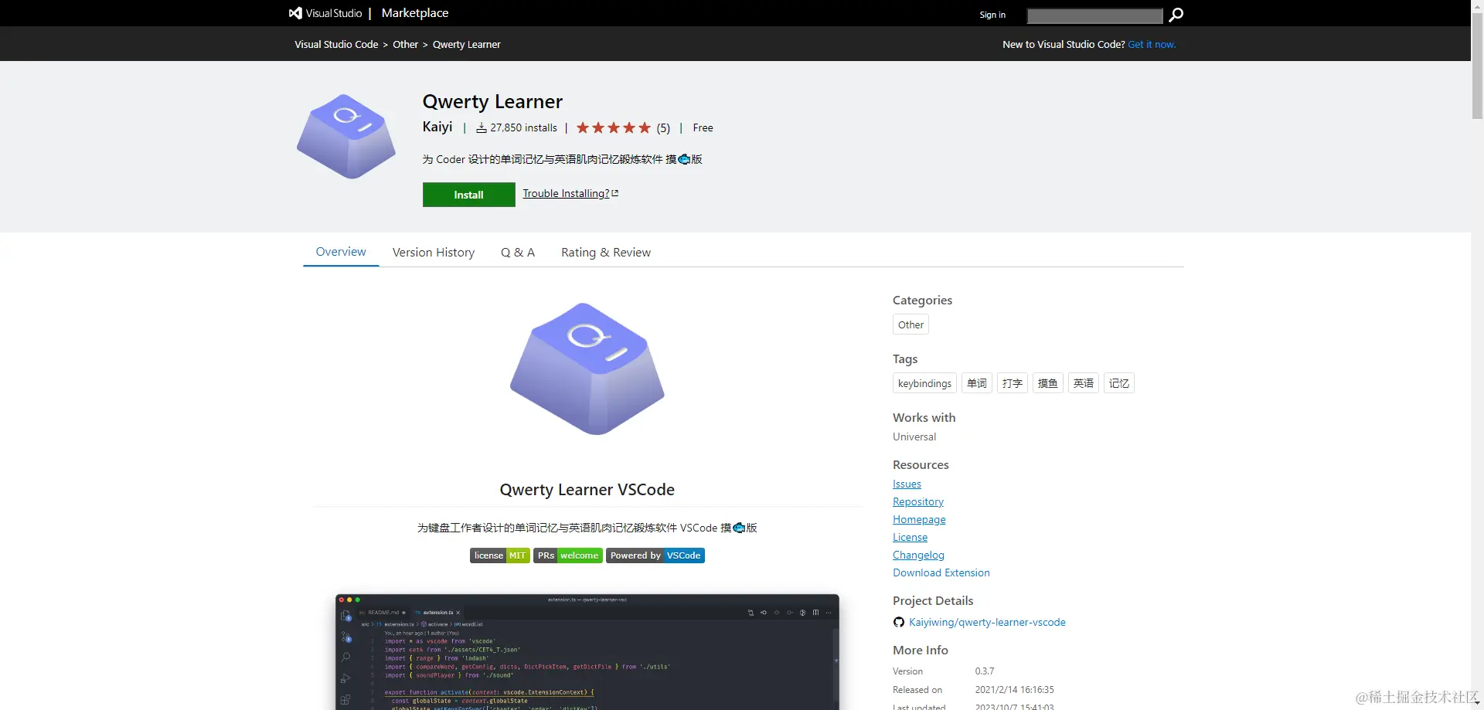This screenshot has width=1484, height=710.
Task: Click the GitHub icon under Project Details
Action: [x=899, y=623]
